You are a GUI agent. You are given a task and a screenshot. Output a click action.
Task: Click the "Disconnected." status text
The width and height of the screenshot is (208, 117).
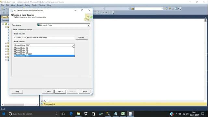point(49,104)
